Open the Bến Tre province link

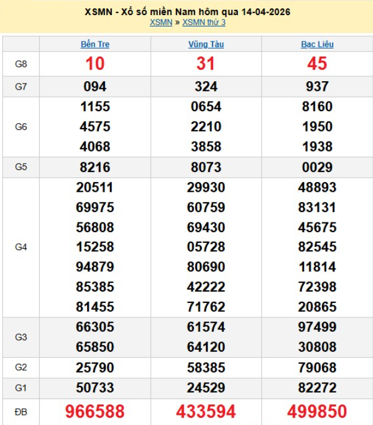[95, 44]
